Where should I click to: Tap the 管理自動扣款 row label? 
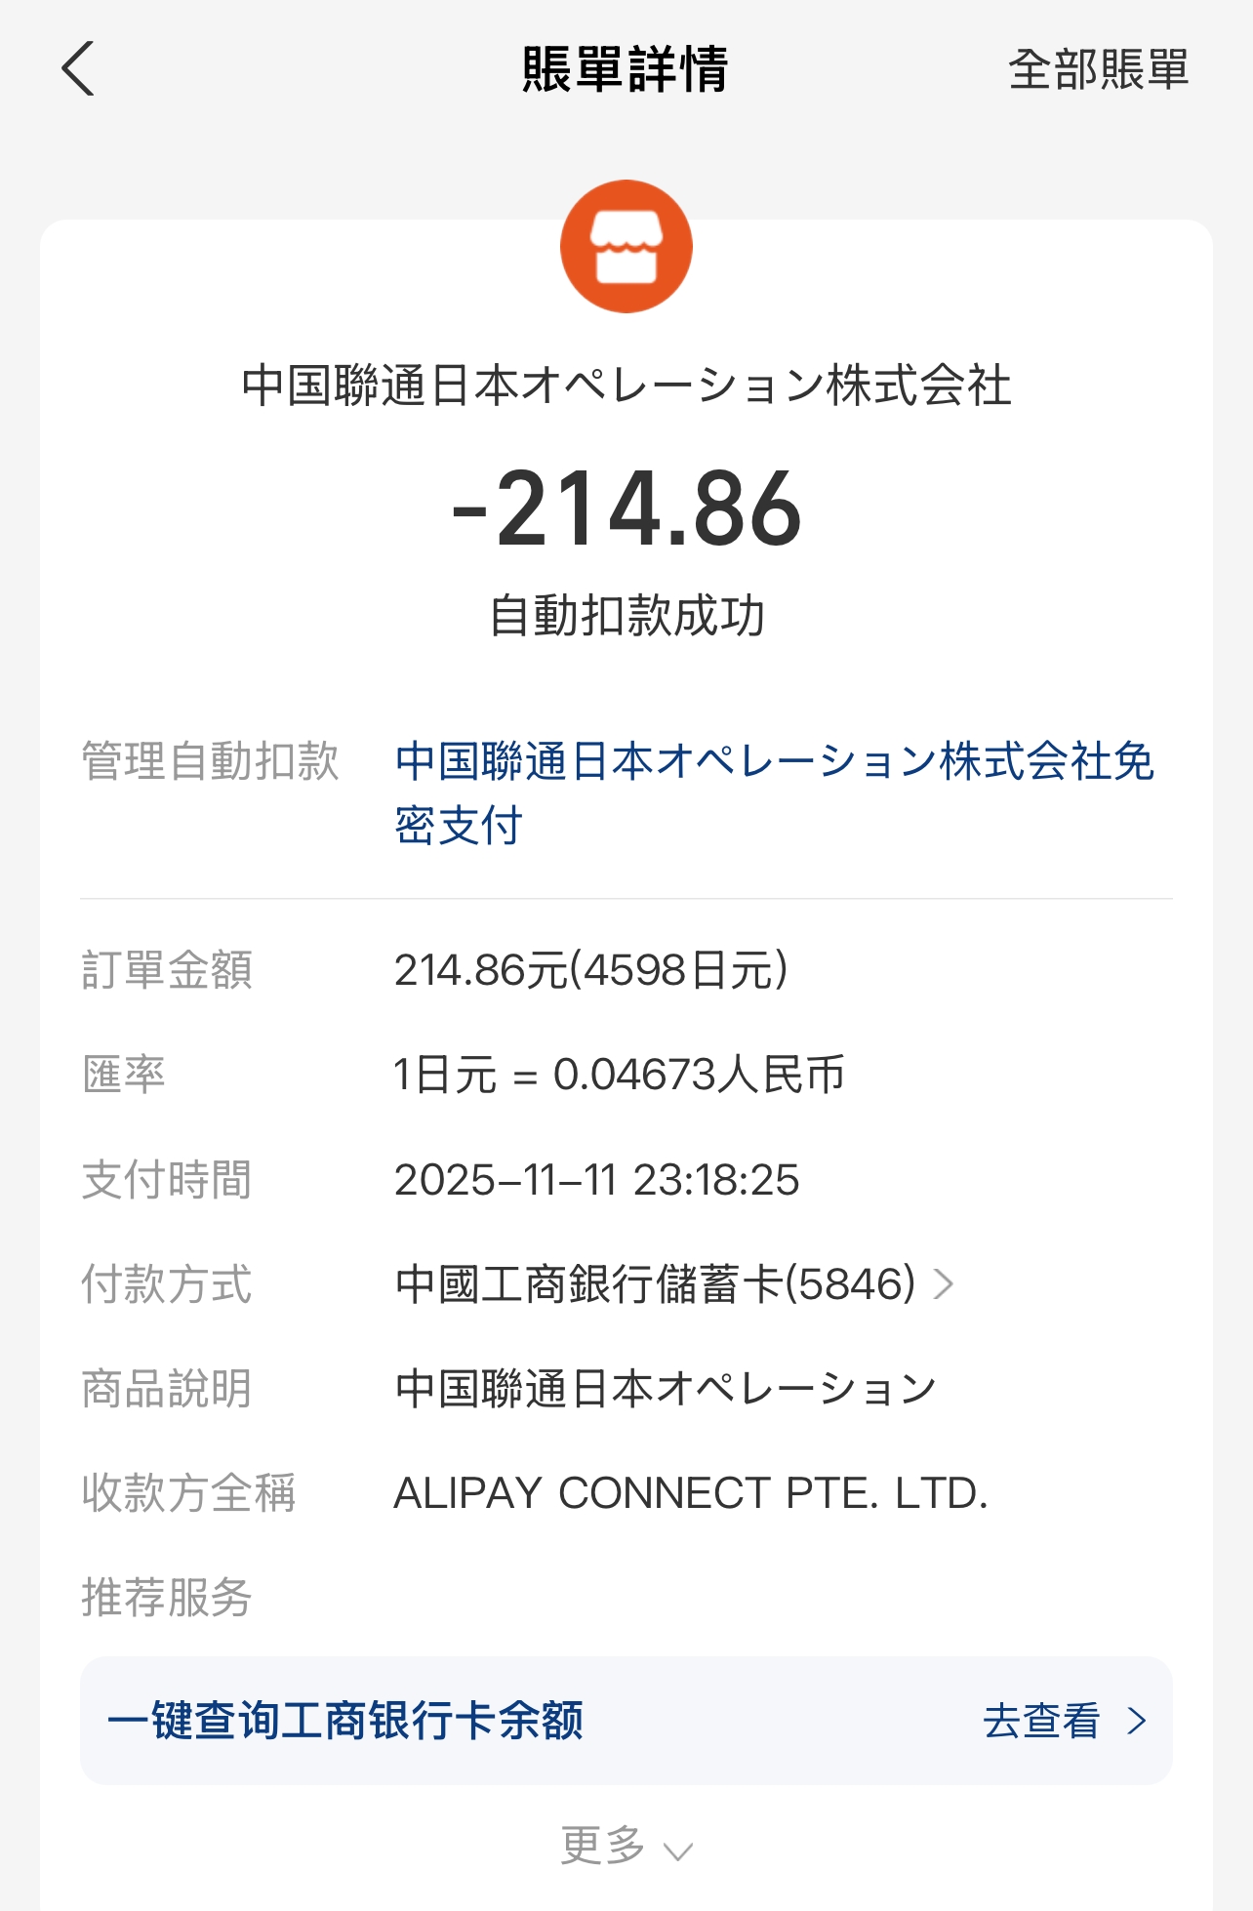210,761
